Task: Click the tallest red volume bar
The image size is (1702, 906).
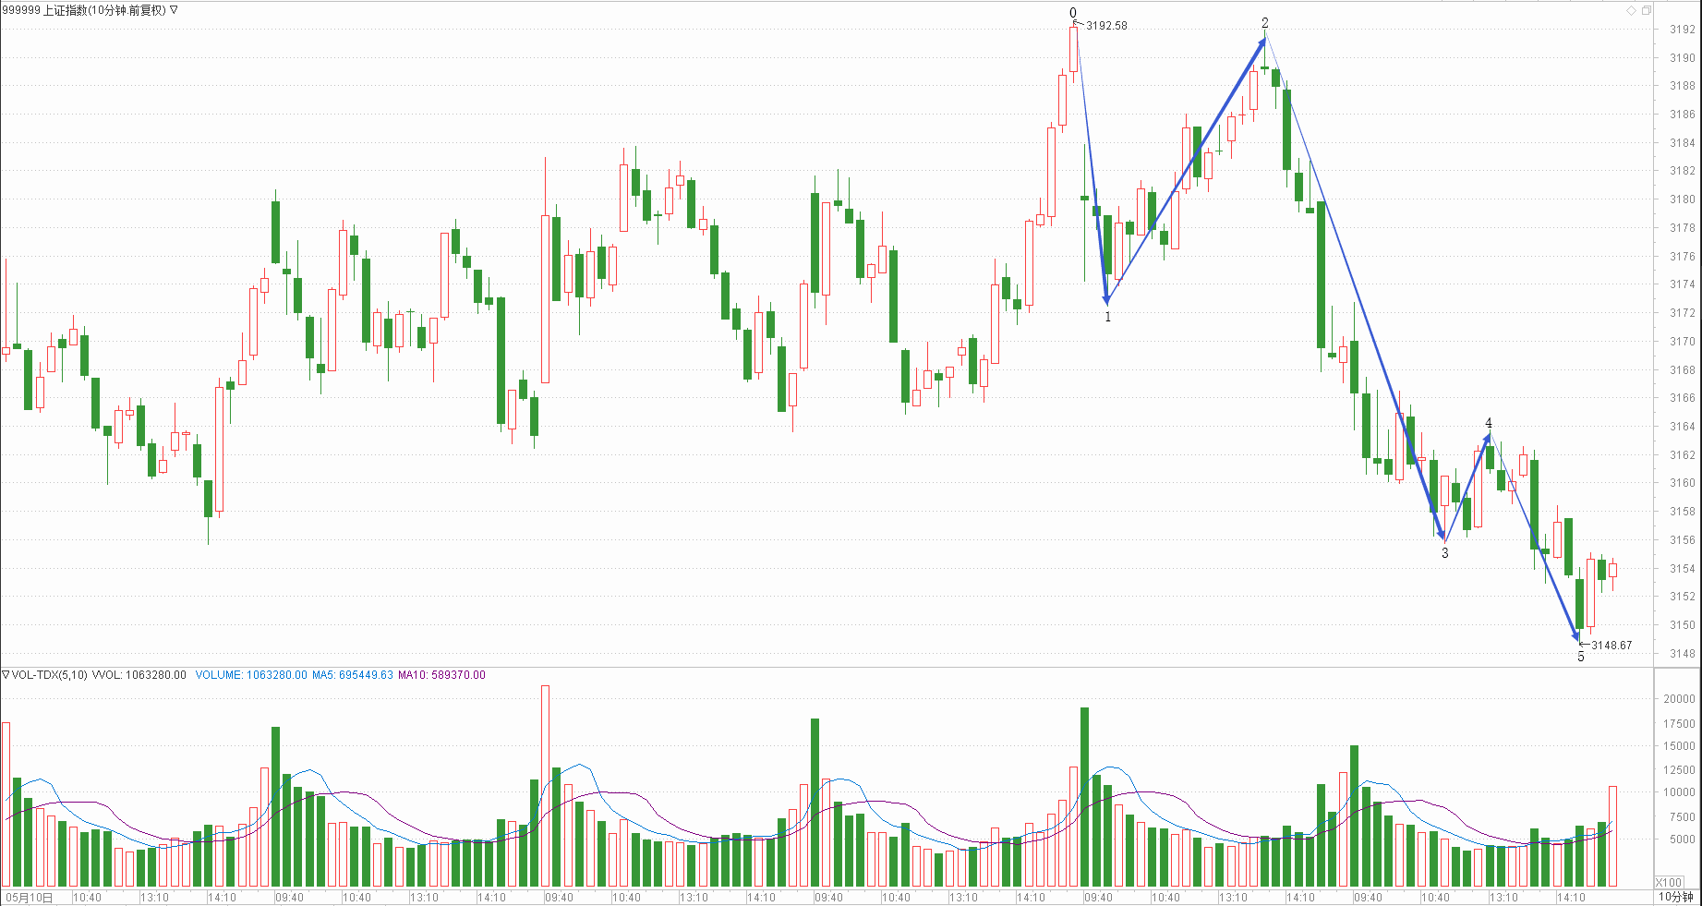Action: pos(546,785)
